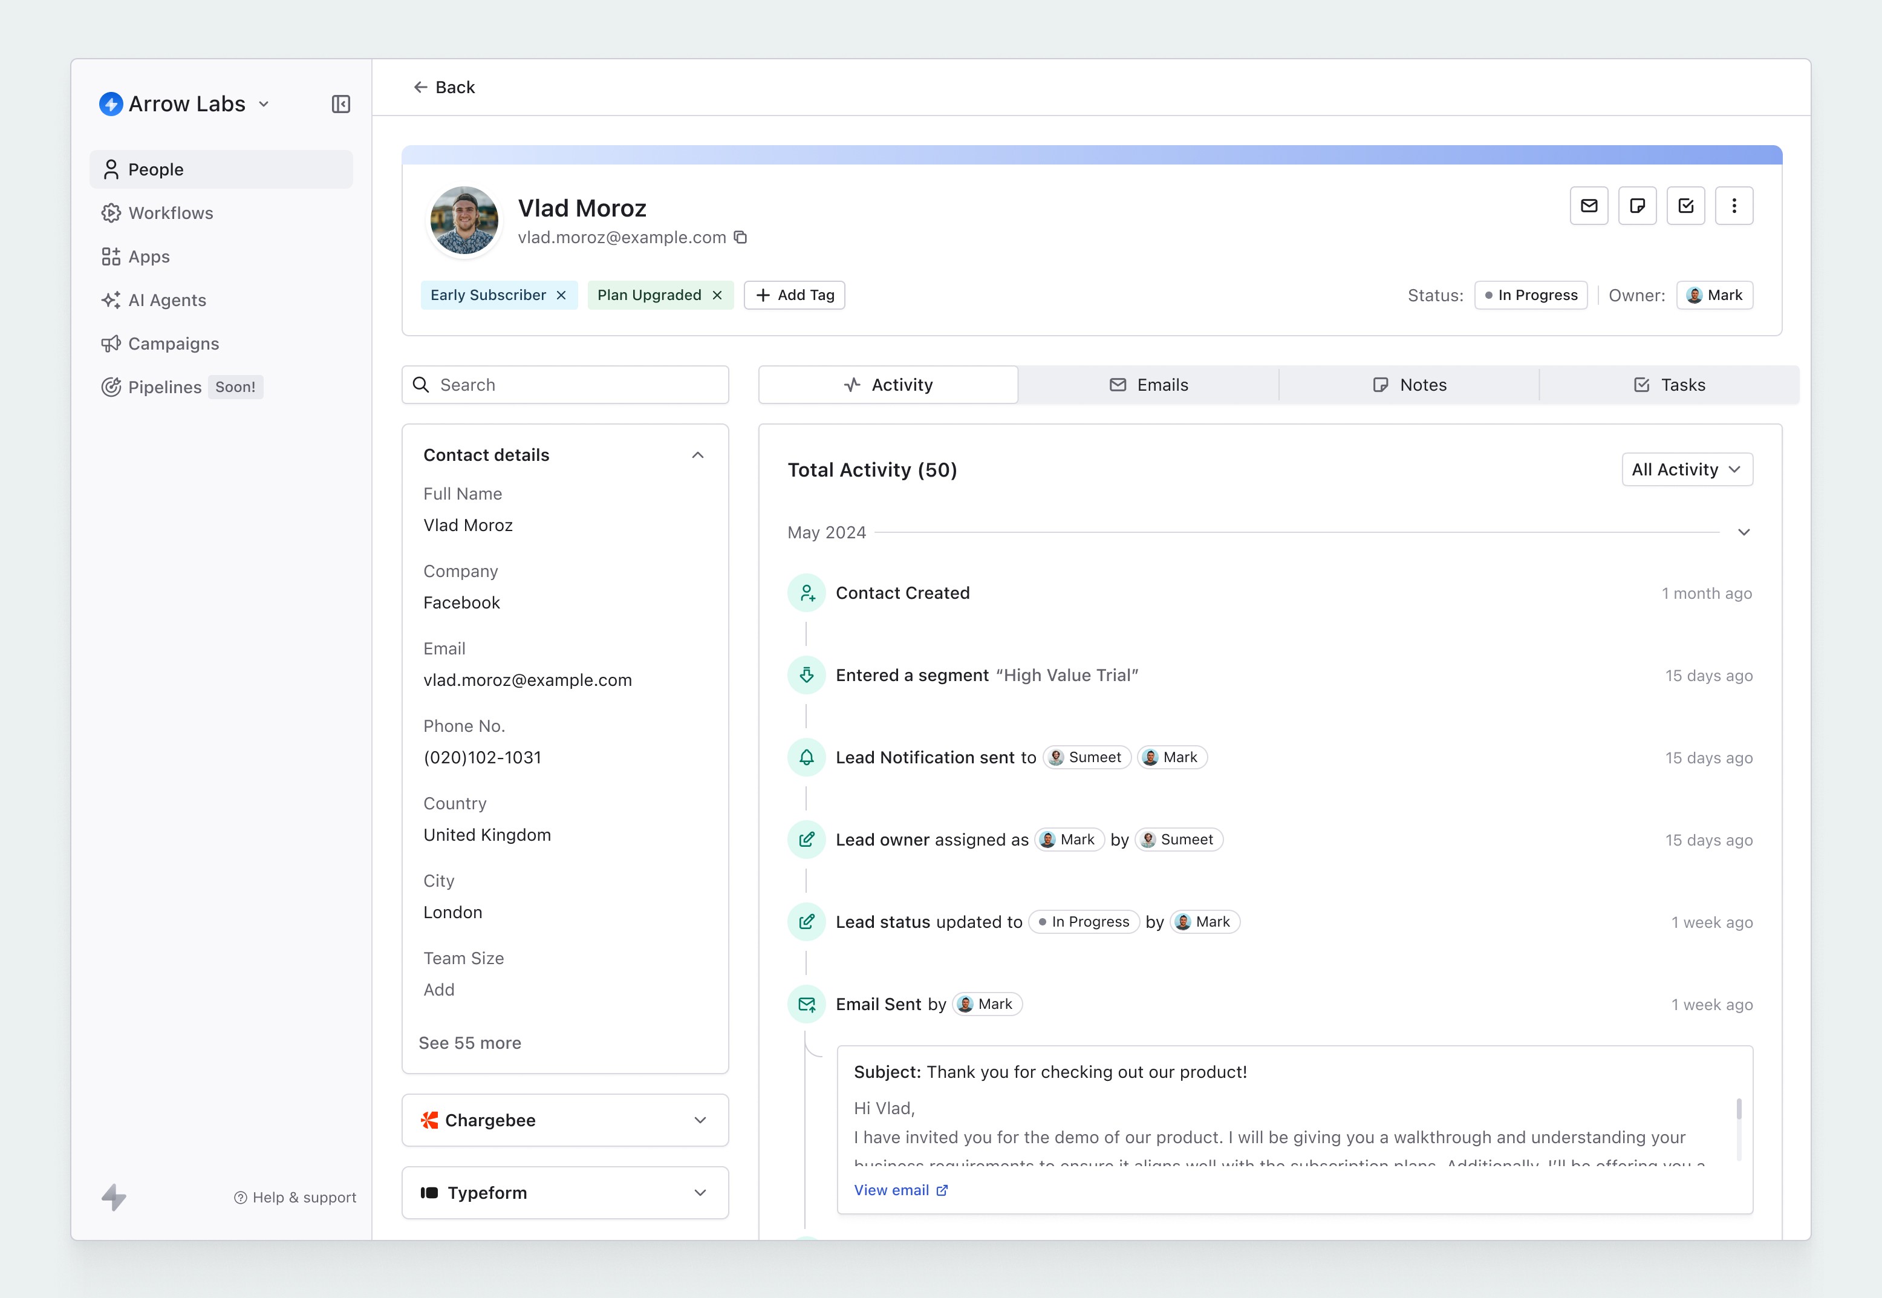
Task: Click the Entered a segment activity icon
Action: pos(807,675)
